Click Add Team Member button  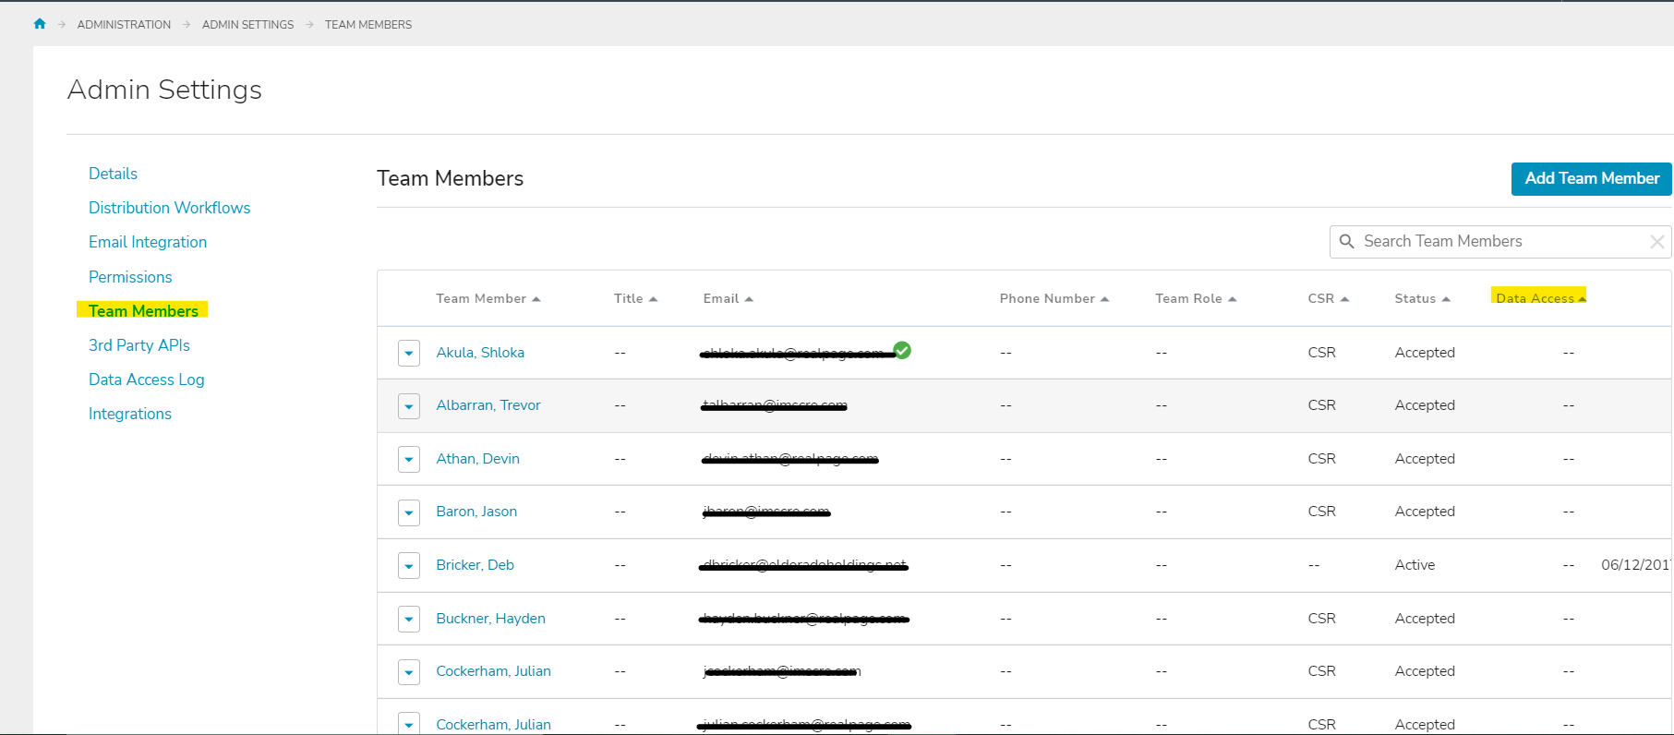click(1591, 179)
